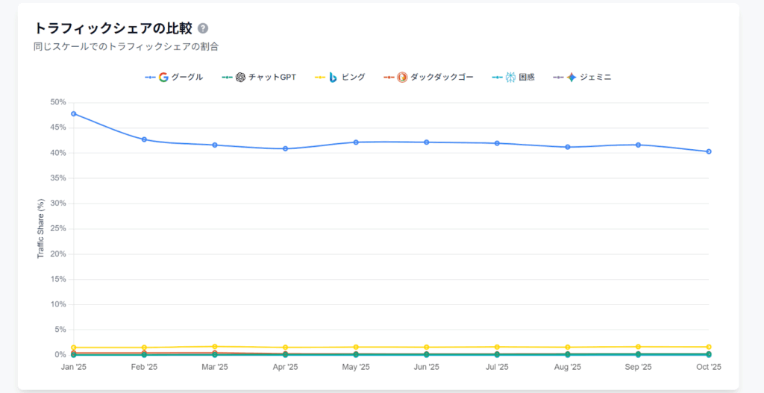Select Bing's yellow Apr '25 data point
This screenshot has height=393, width=764.
286,348
